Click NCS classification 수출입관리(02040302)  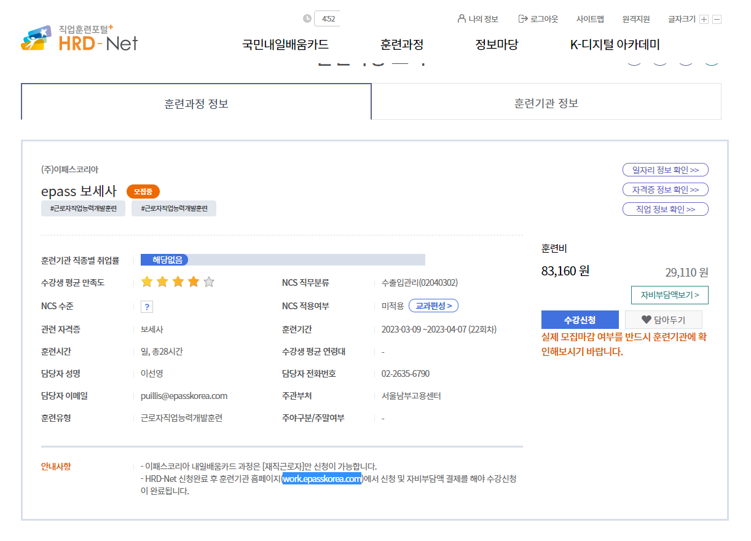(x=420, y=283)
